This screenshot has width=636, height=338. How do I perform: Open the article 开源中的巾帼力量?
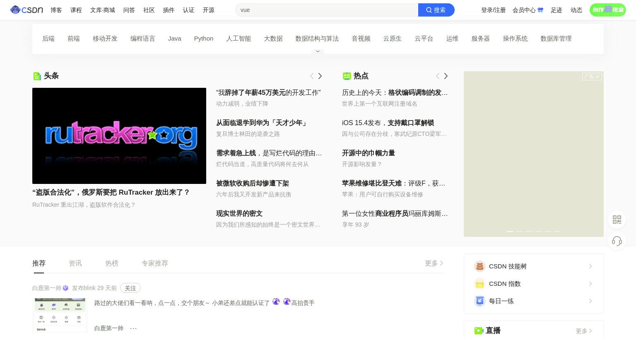pos(369,153)
